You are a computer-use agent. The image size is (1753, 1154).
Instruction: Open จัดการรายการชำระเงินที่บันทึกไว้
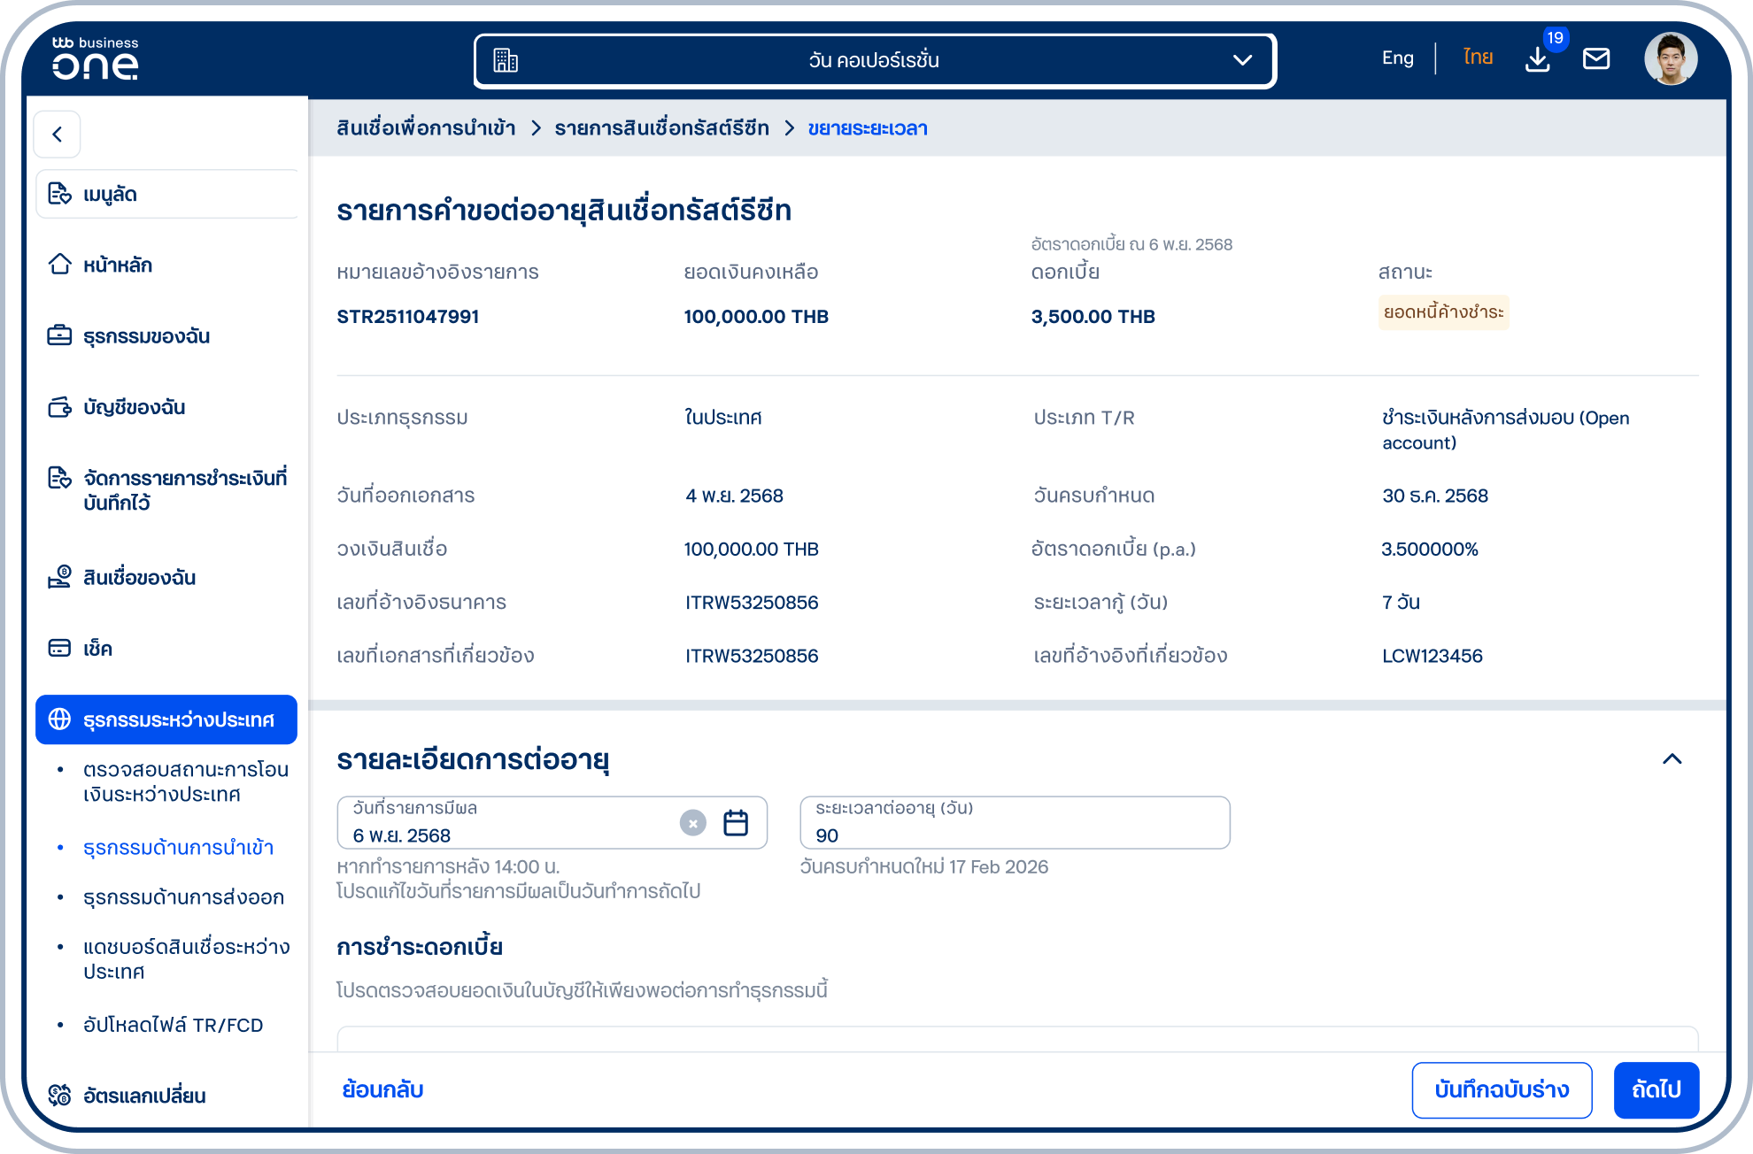pos(167,490)
